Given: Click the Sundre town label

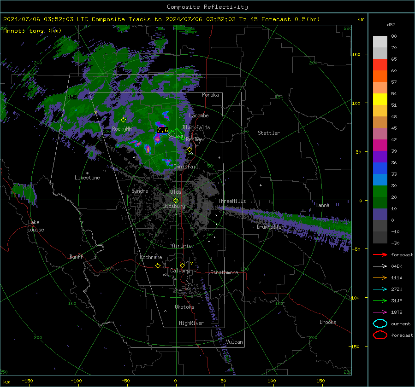Looking at the screenshot, I should pyautogui.click(x=140, y=191).
